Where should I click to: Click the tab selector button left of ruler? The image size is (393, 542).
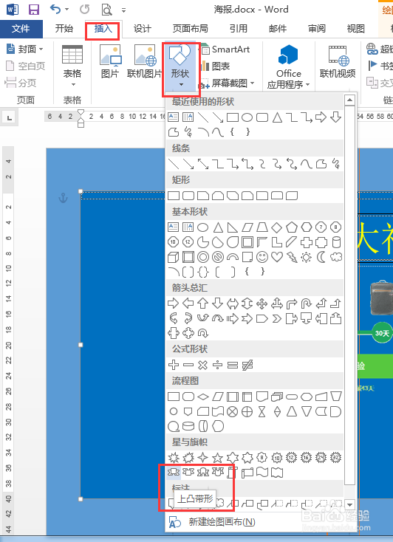[x=10, y=118]
